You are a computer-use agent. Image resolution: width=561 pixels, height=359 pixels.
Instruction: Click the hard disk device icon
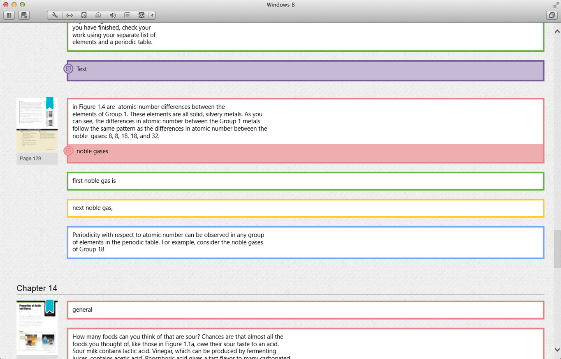[84, 15]
